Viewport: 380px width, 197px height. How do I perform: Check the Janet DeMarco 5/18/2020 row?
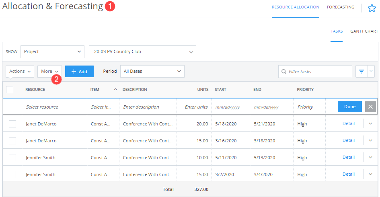coord(12,124)
